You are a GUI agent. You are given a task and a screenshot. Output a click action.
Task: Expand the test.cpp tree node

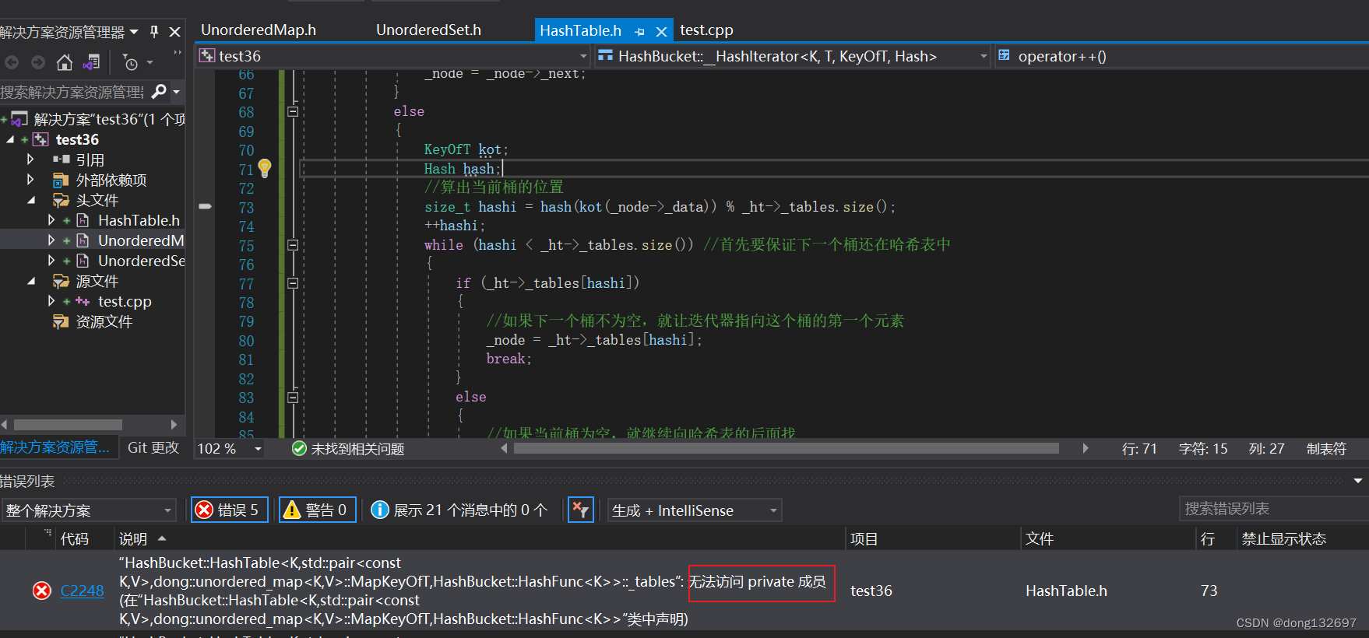[x=51, y=301]
